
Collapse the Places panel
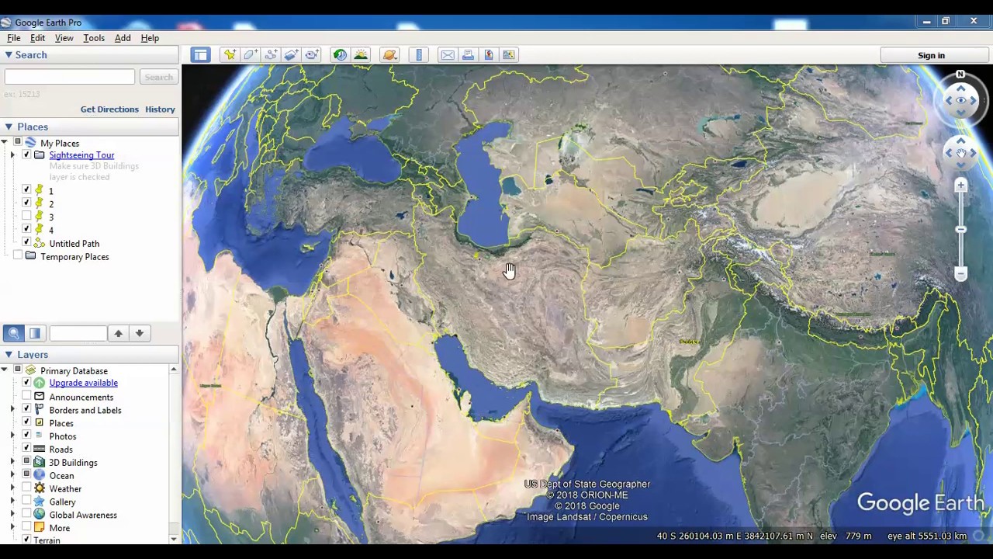[8, 127]
